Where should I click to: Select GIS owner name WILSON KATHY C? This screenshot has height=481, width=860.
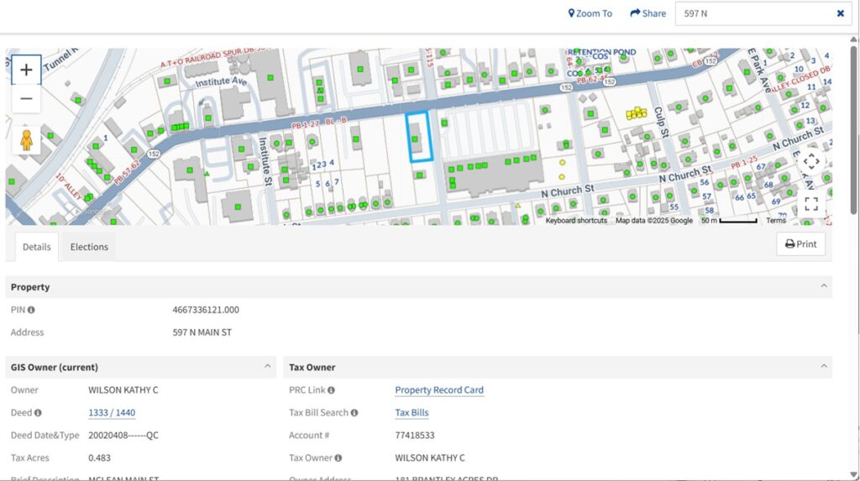[x=123, y=390]
